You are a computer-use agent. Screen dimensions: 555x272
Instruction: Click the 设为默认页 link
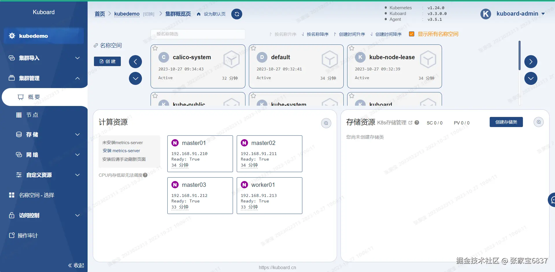coord(214,14)
